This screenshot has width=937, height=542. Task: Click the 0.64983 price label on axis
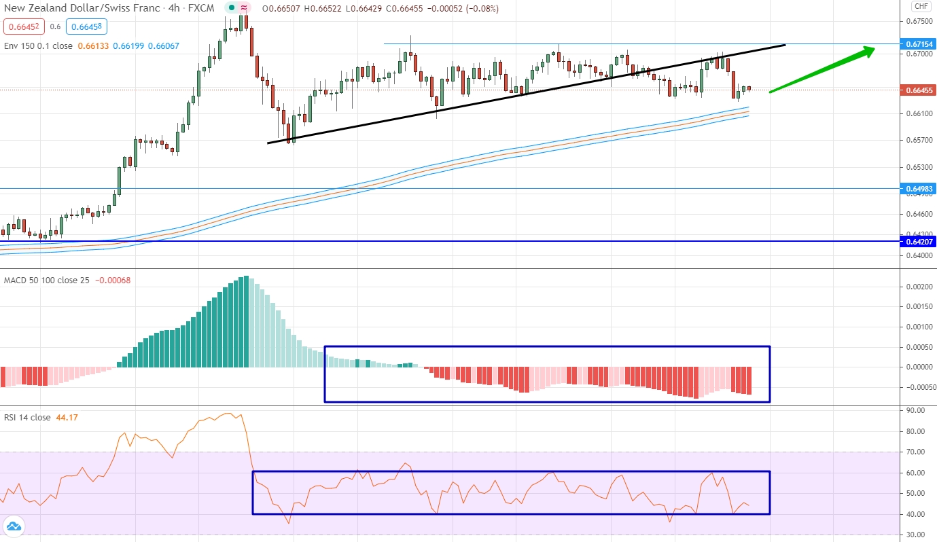(x=918, y=188)
